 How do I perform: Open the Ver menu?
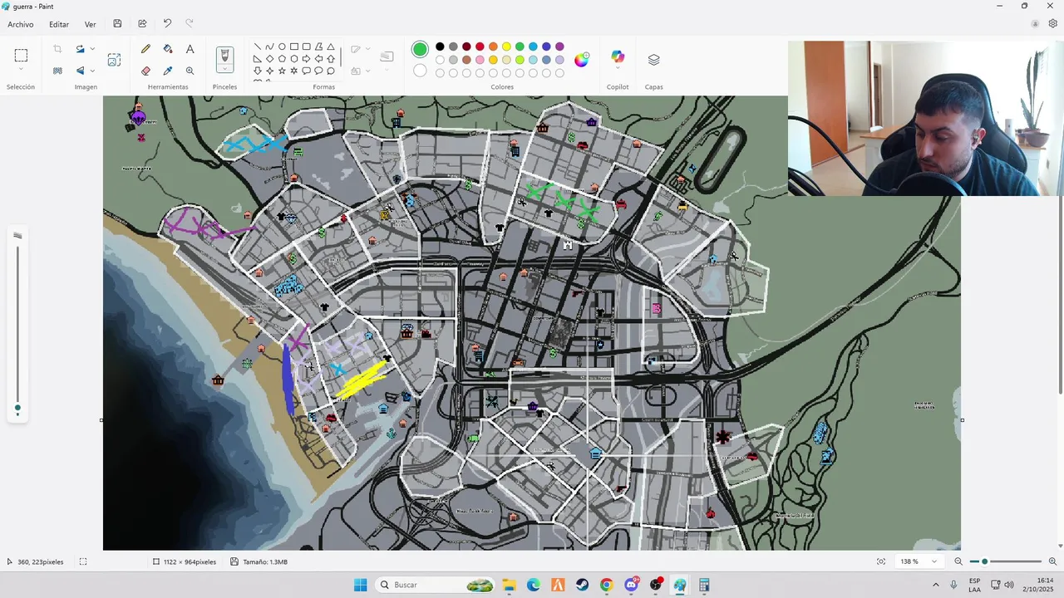(90, 24)
